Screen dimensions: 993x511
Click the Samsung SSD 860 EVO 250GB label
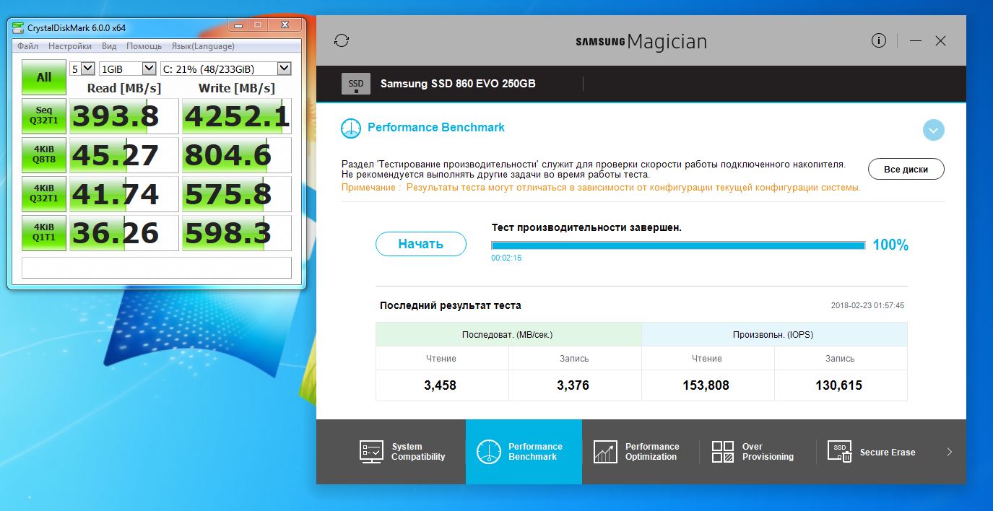point(458,84)
